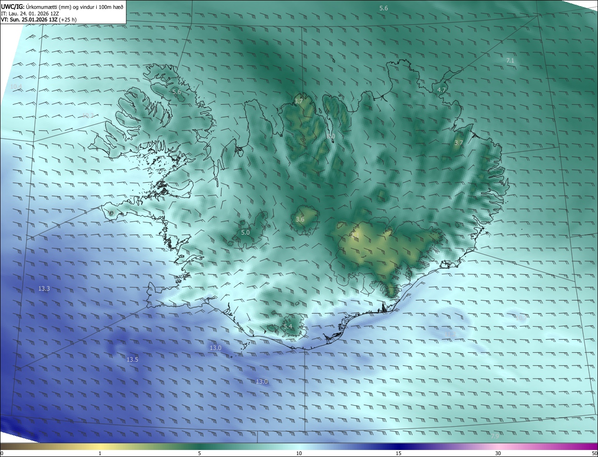Click the '0' tick on the color scale
The width and height of the screenshot is (598, 457).
tap(2, 453)
